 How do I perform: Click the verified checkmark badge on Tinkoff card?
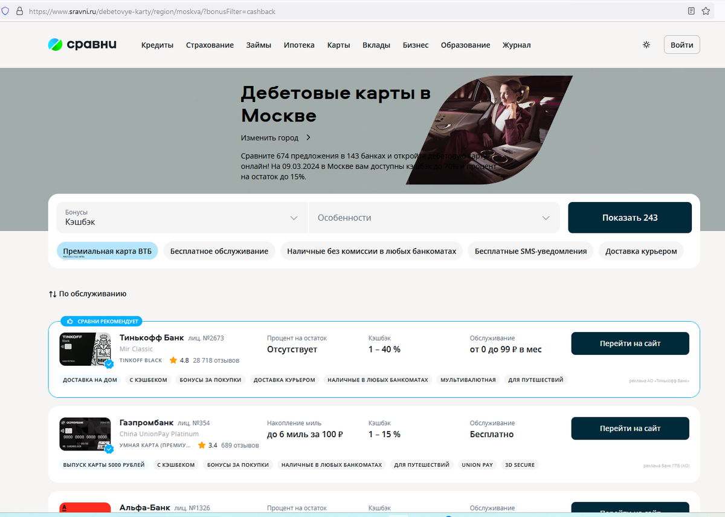[110, 364]
